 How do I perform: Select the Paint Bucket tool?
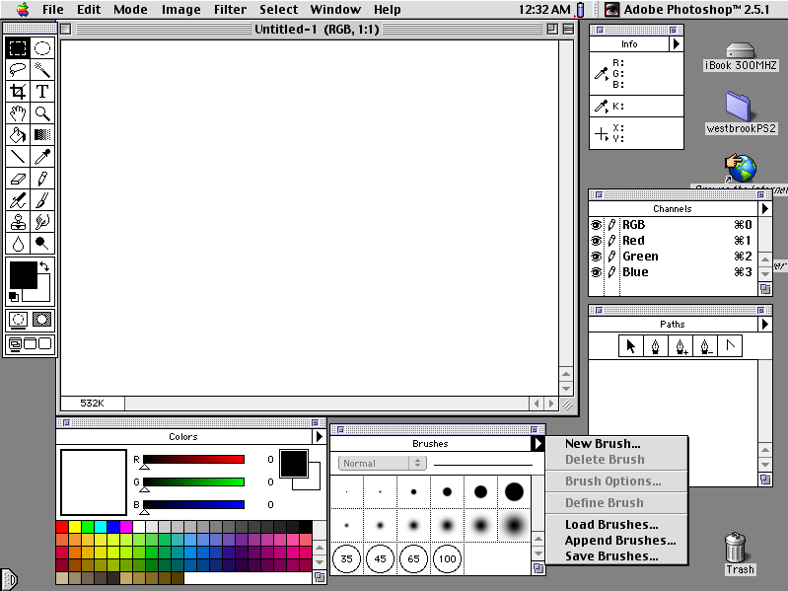point(18,135)
